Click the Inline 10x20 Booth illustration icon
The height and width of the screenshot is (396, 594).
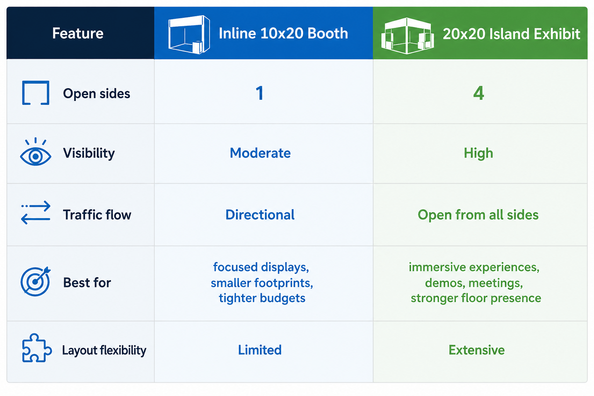pos(189,34)
